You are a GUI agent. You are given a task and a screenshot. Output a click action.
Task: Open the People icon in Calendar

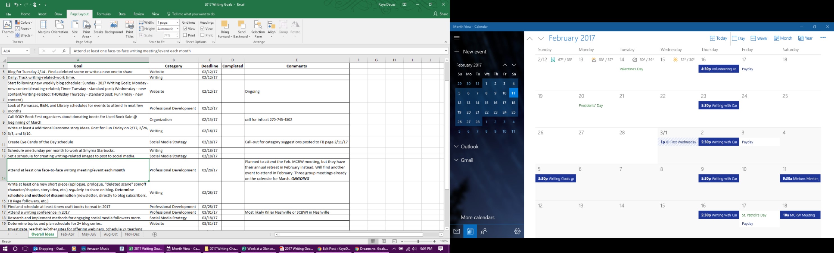click(x=484, y=231)
